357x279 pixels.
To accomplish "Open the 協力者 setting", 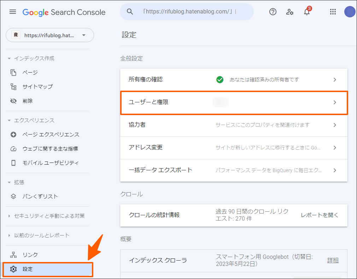I will tap(234, 125).
